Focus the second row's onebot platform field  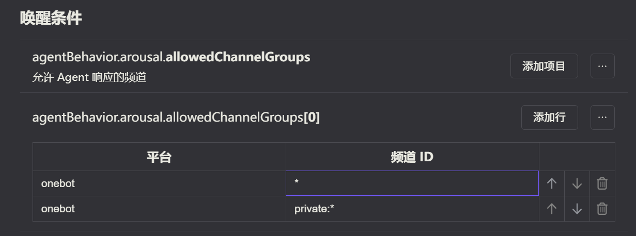tap(159, 209)
